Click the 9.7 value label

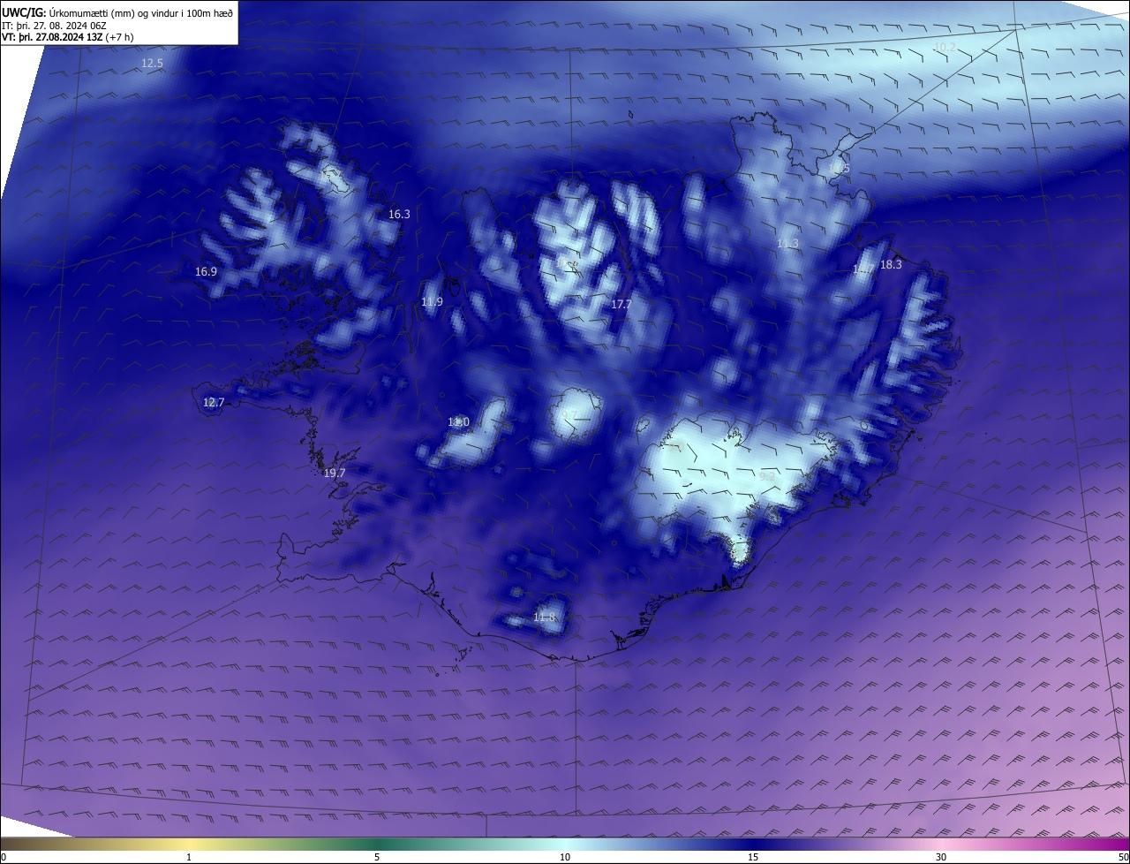click(x=569, y=415)
